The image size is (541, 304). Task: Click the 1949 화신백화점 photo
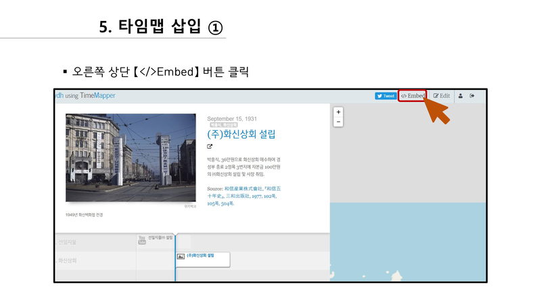131,157
